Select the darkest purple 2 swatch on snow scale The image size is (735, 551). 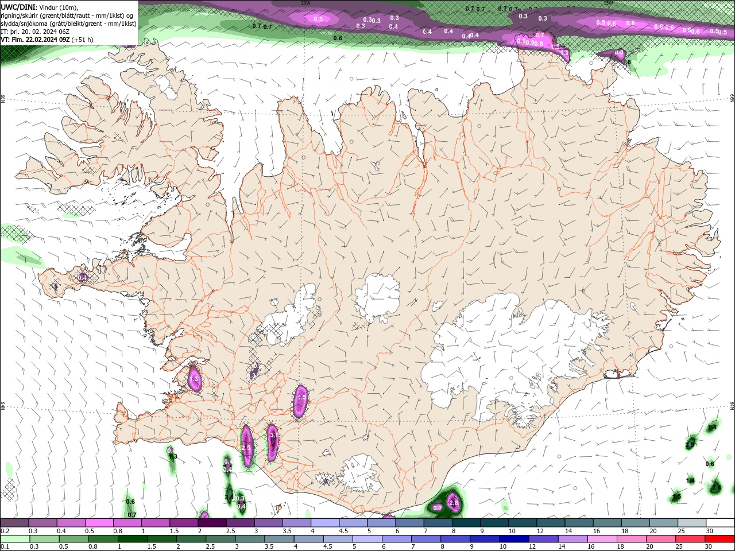pyautogui.click(x=212, y=523)
